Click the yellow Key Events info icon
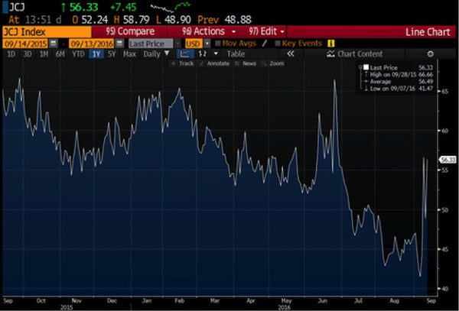This screenshot has width=459, height=311. coord(330,44)
